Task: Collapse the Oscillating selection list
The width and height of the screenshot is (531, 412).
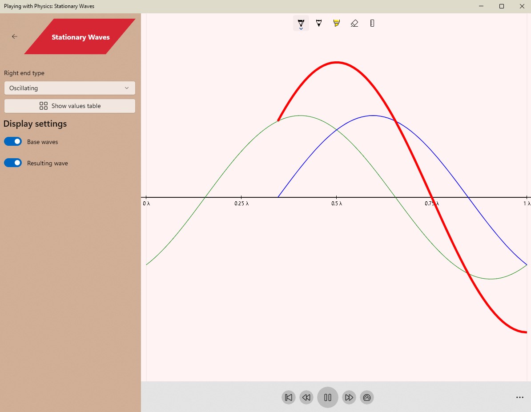Action: 127,88
